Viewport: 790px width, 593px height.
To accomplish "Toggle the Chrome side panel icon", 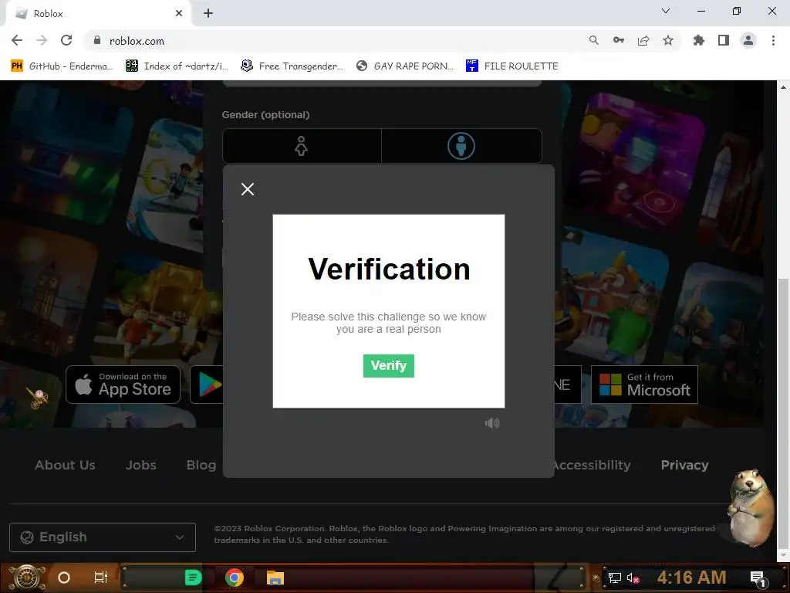I will [x=724, y=41].
